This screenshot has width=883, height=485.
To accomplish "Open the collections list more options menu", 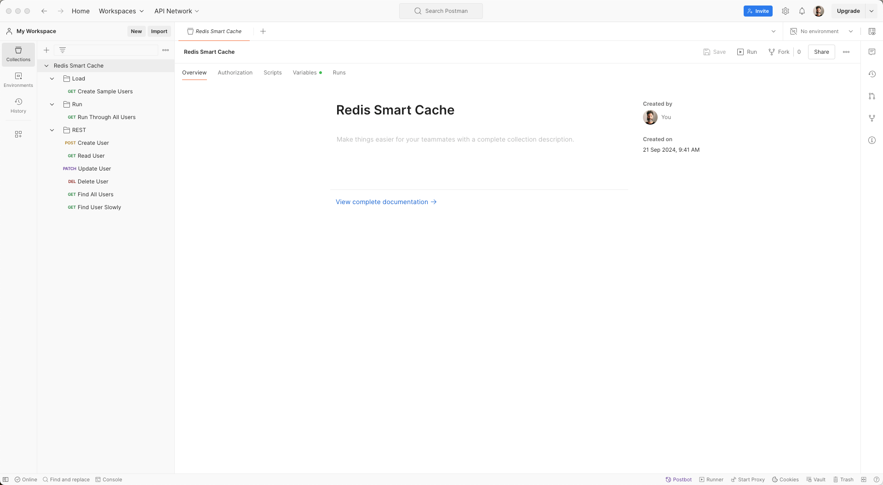I will point(166,50).
